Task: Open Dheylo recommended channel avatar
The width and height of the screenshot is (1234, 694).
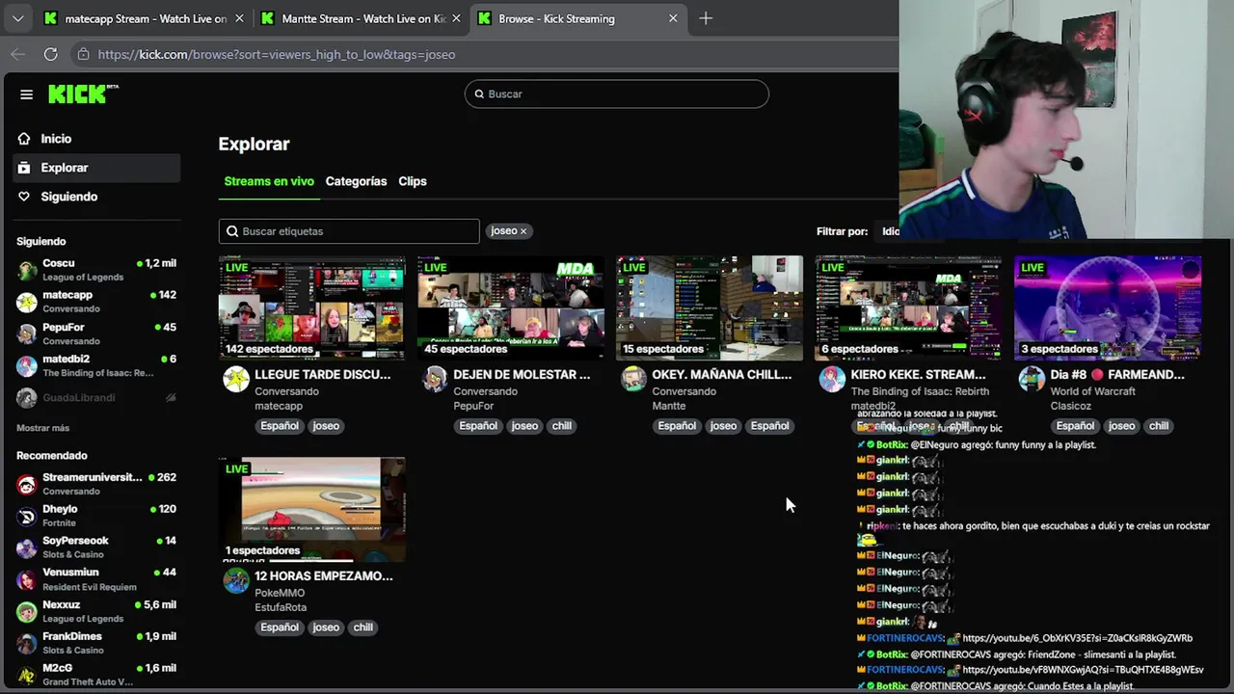Action: pos(27,516)
